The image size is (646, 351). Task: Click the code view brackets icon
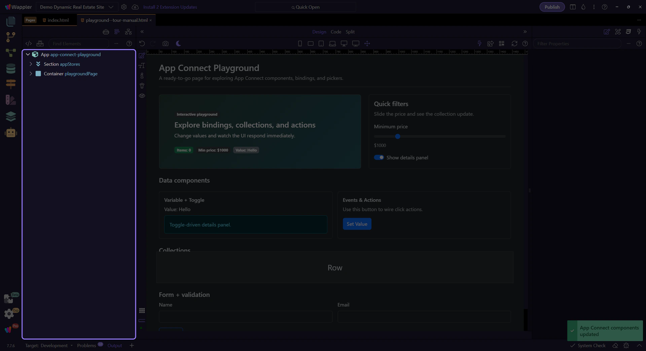pyautogui.click(x=29, y=43)
